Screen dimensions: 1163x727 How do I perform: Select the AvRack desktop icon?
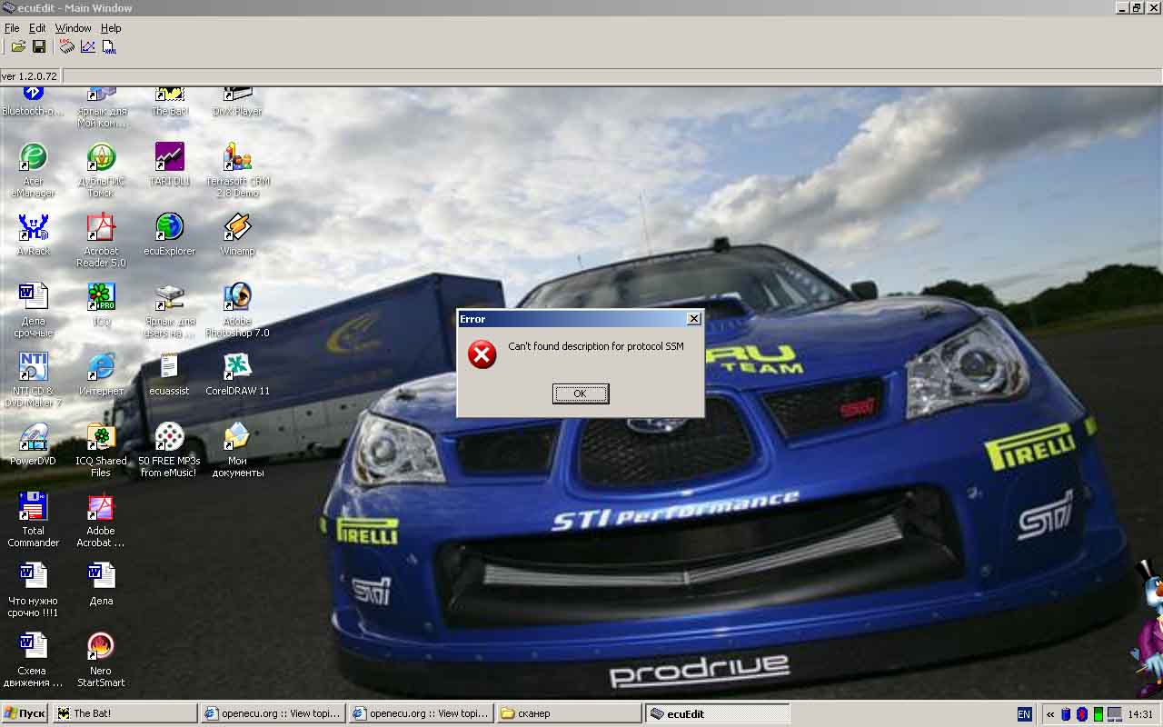pyautogui.click(x=34, y=234)
